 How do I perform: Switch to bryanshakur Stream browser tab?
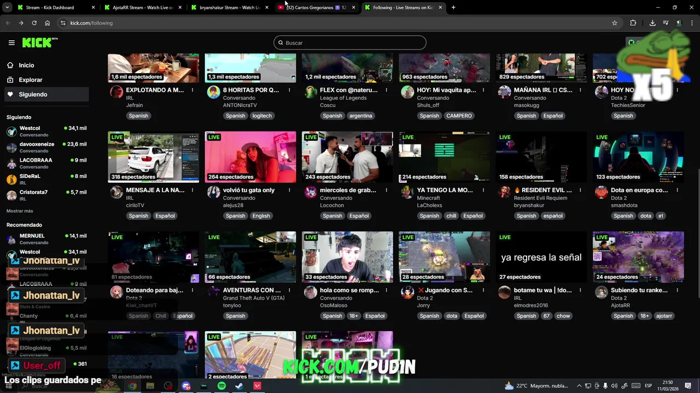click(229, 8)
